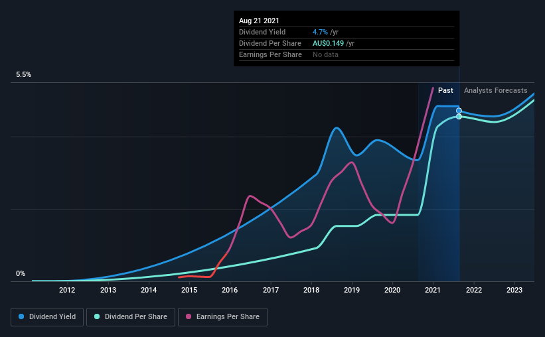
Task: Click the 2021 x-axis label
Action: coord(433,290)
